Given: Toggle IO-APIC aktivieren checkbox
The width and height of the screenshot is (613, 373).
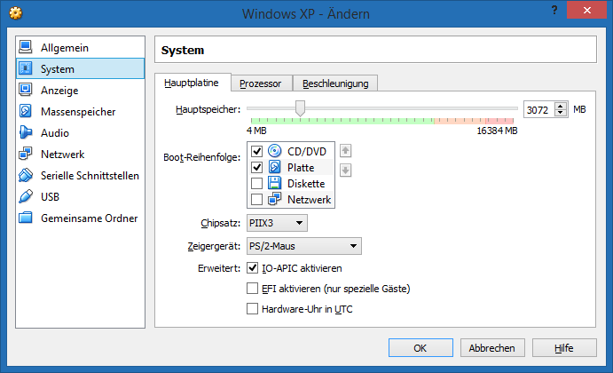Looking at the screenshot, I should (253, 268).
